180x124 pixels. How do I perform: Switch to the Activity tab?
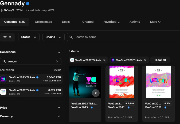coord(135,22)
